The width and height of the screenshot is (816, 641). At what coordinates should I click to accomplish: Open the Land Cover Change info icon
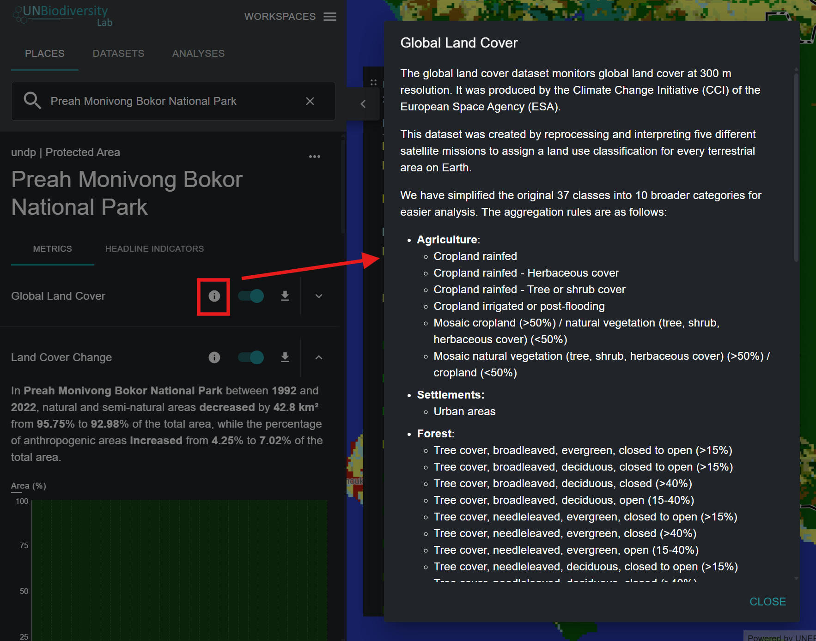pos(214,357)
